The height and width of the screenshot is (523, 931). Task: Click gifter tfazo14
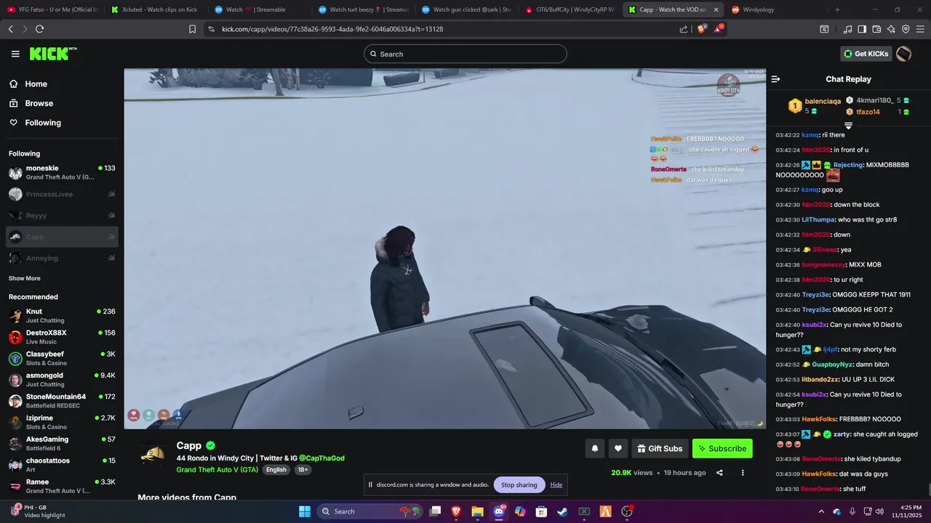[x=868, y=112]
